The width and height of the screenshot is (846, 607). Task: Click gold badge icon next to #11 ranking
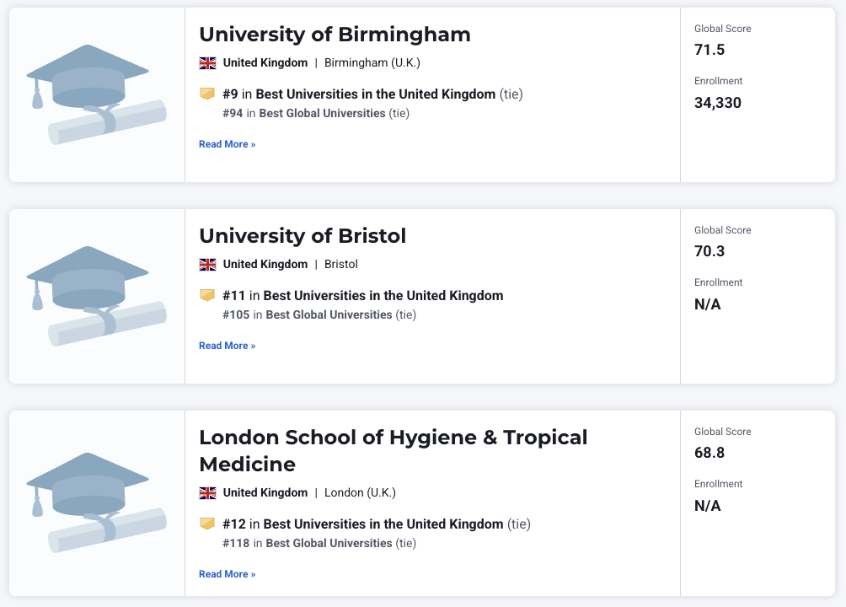tap(207, 295)
